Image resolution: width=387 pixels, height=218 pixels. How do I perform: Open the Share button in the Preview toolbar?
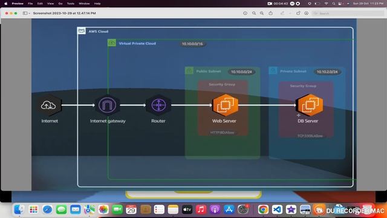271,13
